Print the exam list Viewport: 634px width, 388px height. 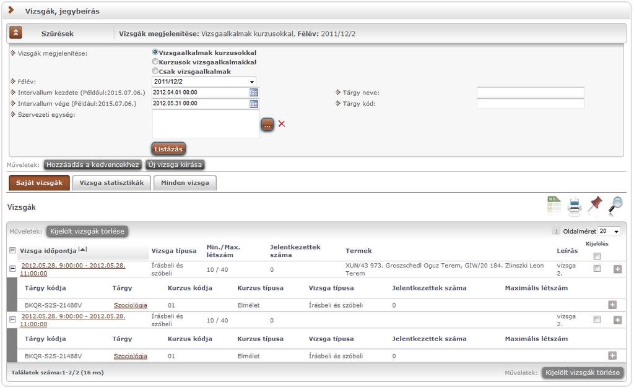coord(574,205)
